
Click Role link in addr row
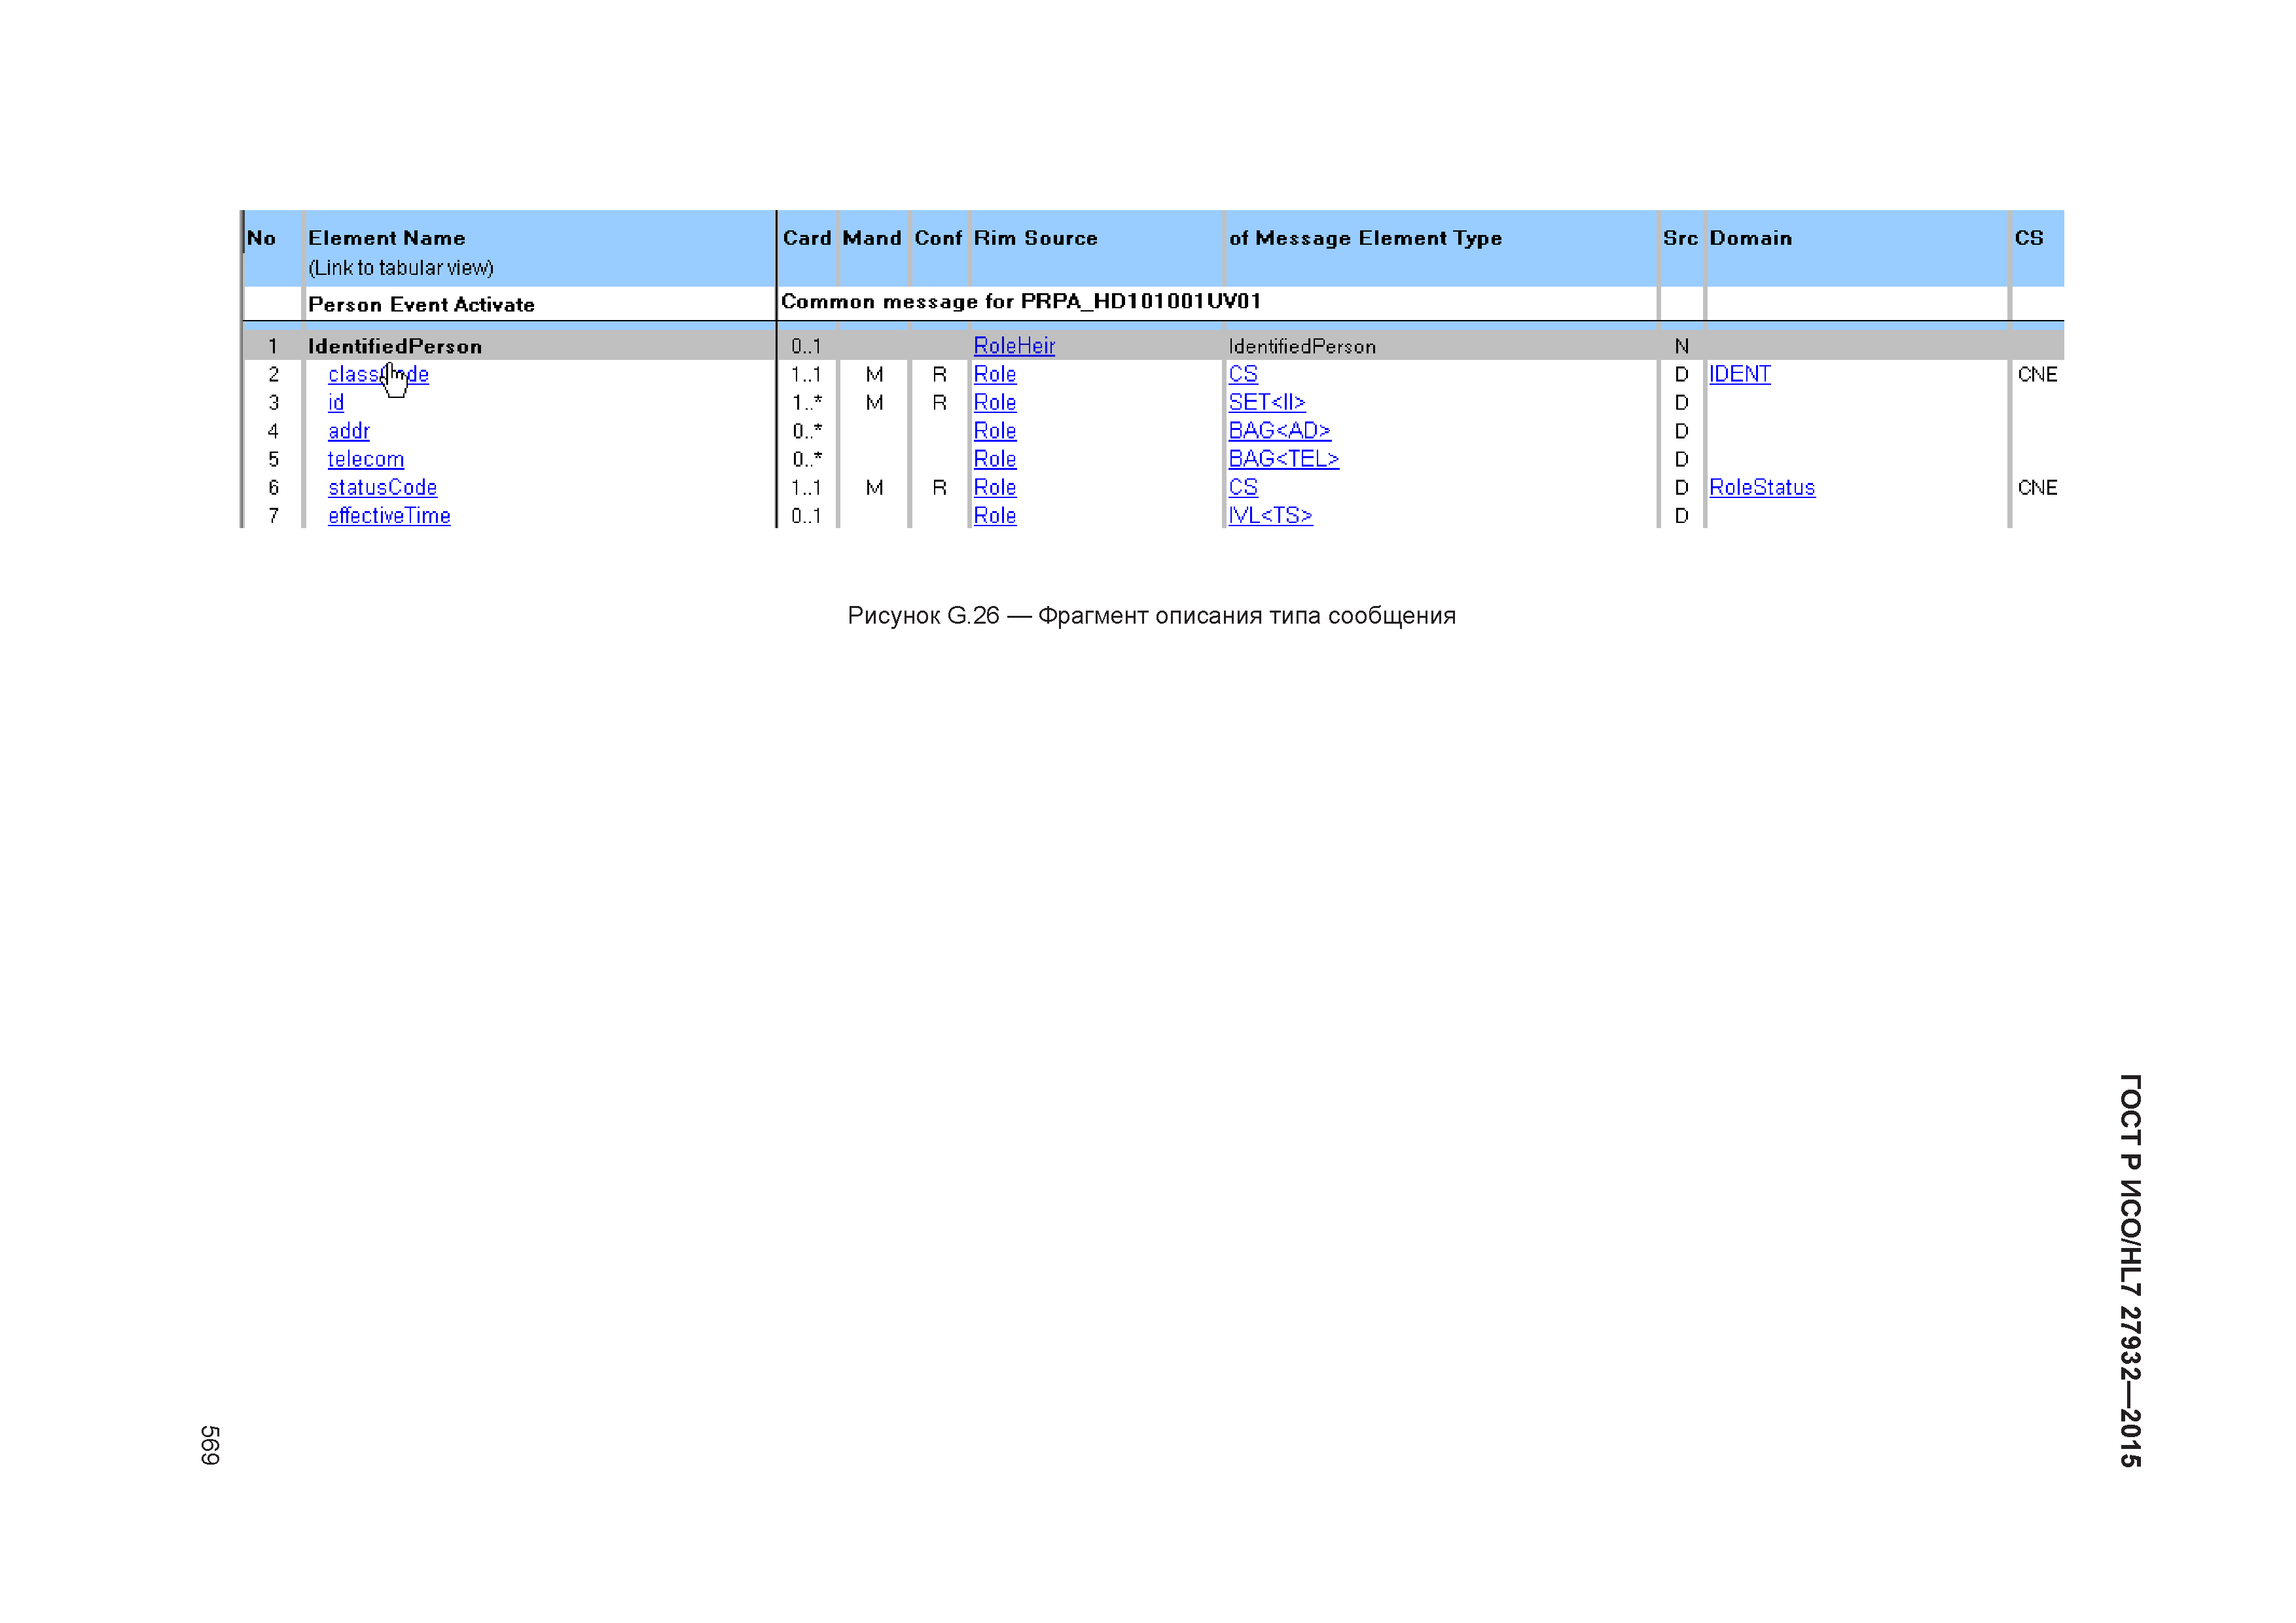coord(995,431)
